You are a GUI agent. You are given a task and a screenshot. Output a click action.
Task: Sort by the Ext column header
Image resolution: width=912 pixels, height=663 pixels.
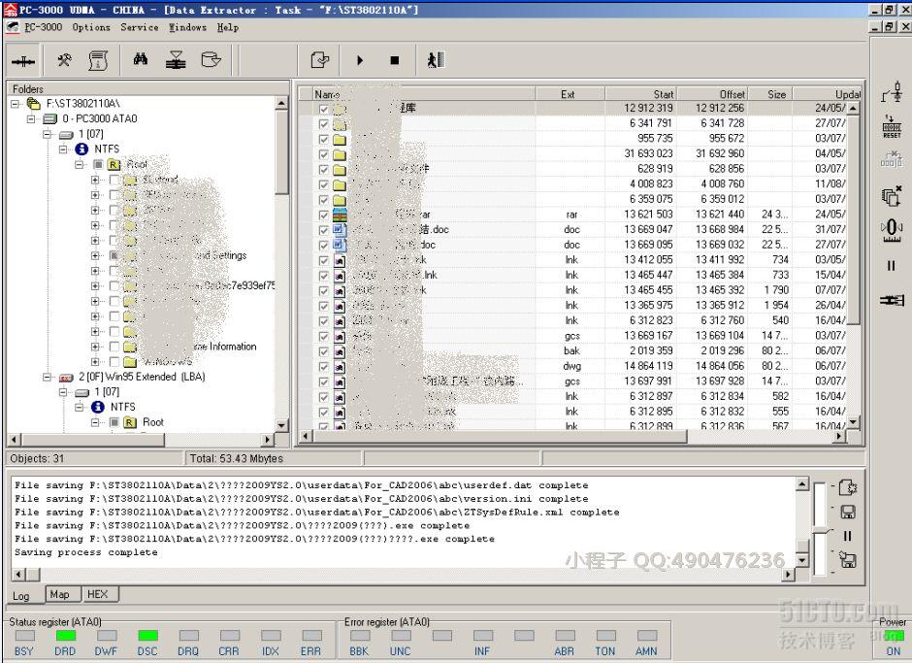point(570,94)
